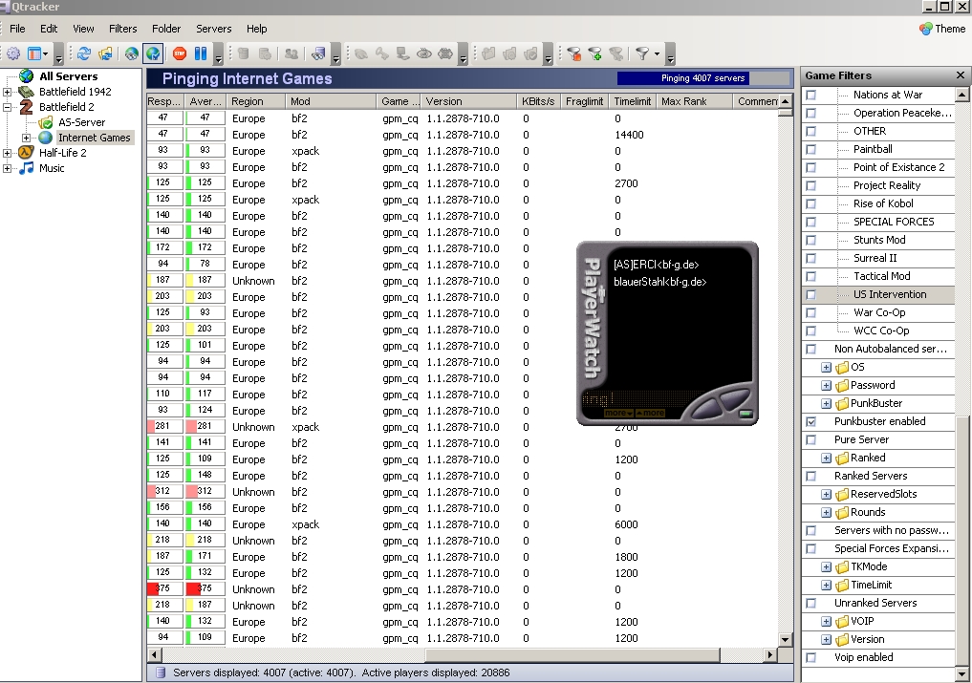Click the greyed computer monitor icon
The height and width of the screenshot is (683, 972).
(403, 53)
